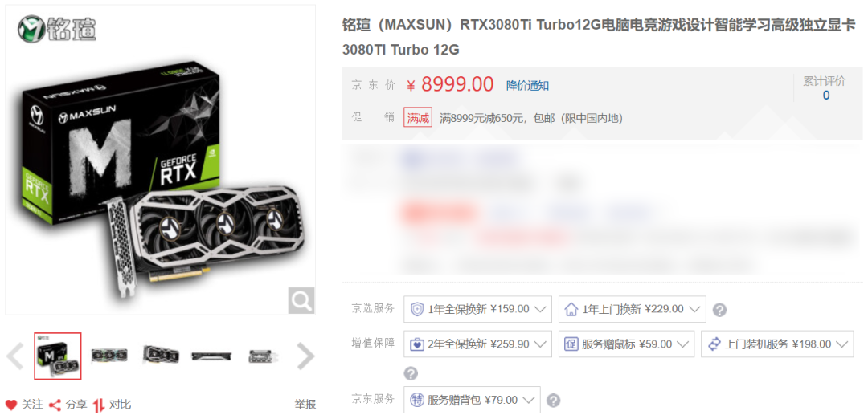868x419 pixels.
Task: Show next thumbnails with right arrow
Action: coord(305,356)
